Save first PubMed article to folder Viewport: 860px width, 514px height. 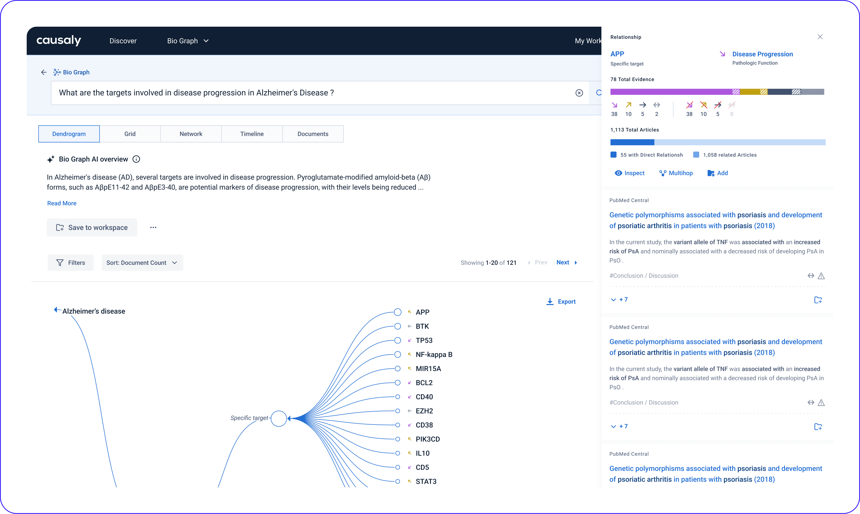[818, 300]
